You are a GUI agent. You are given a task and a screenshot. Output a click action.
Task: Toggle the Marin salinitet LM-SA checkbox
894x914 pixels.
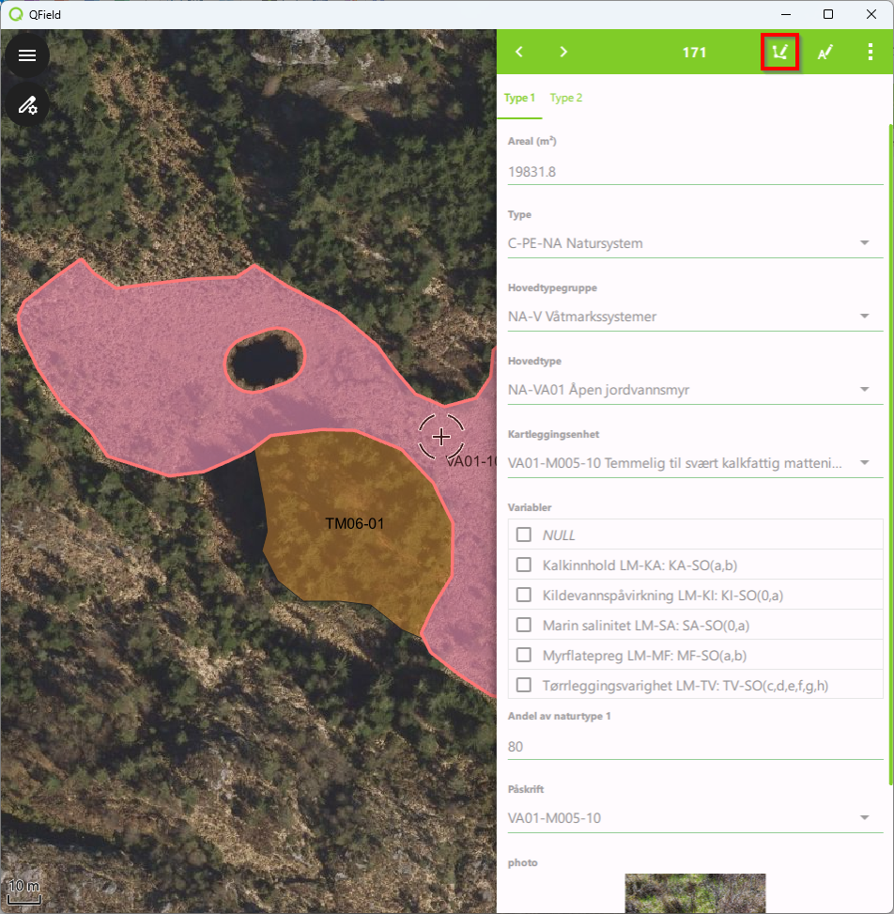524,625
